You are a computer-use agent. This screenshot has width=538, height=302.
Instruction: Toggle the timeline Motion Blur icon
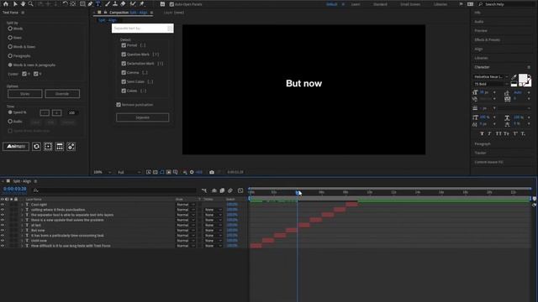[x=230, y=190]
